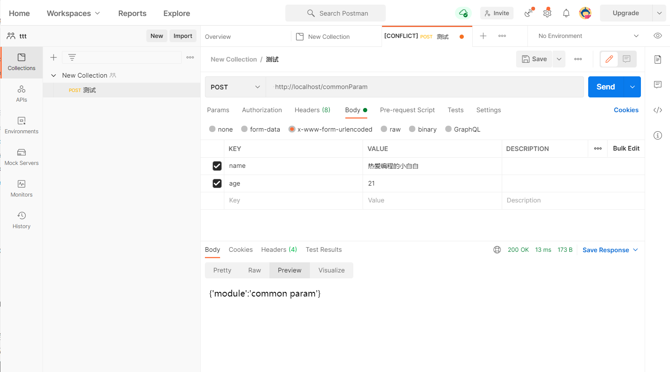Open the capture requests satellite icon
Screen dimensions: 670x372
pos(529,13)
